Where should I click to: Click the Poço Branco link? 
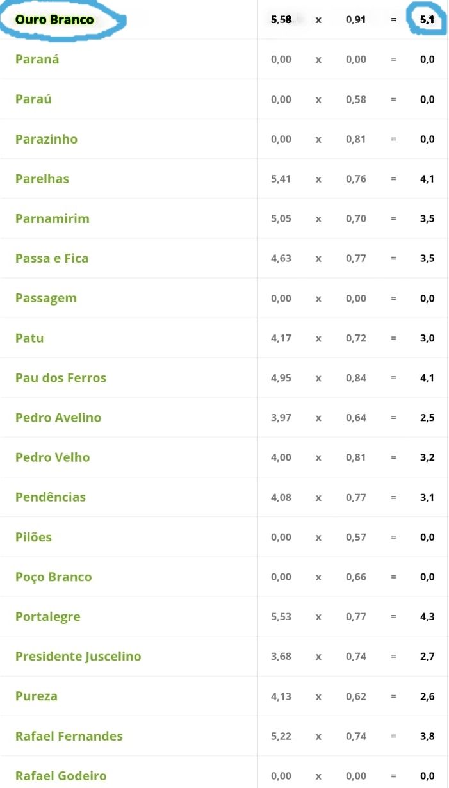click(x=54, y=577)
